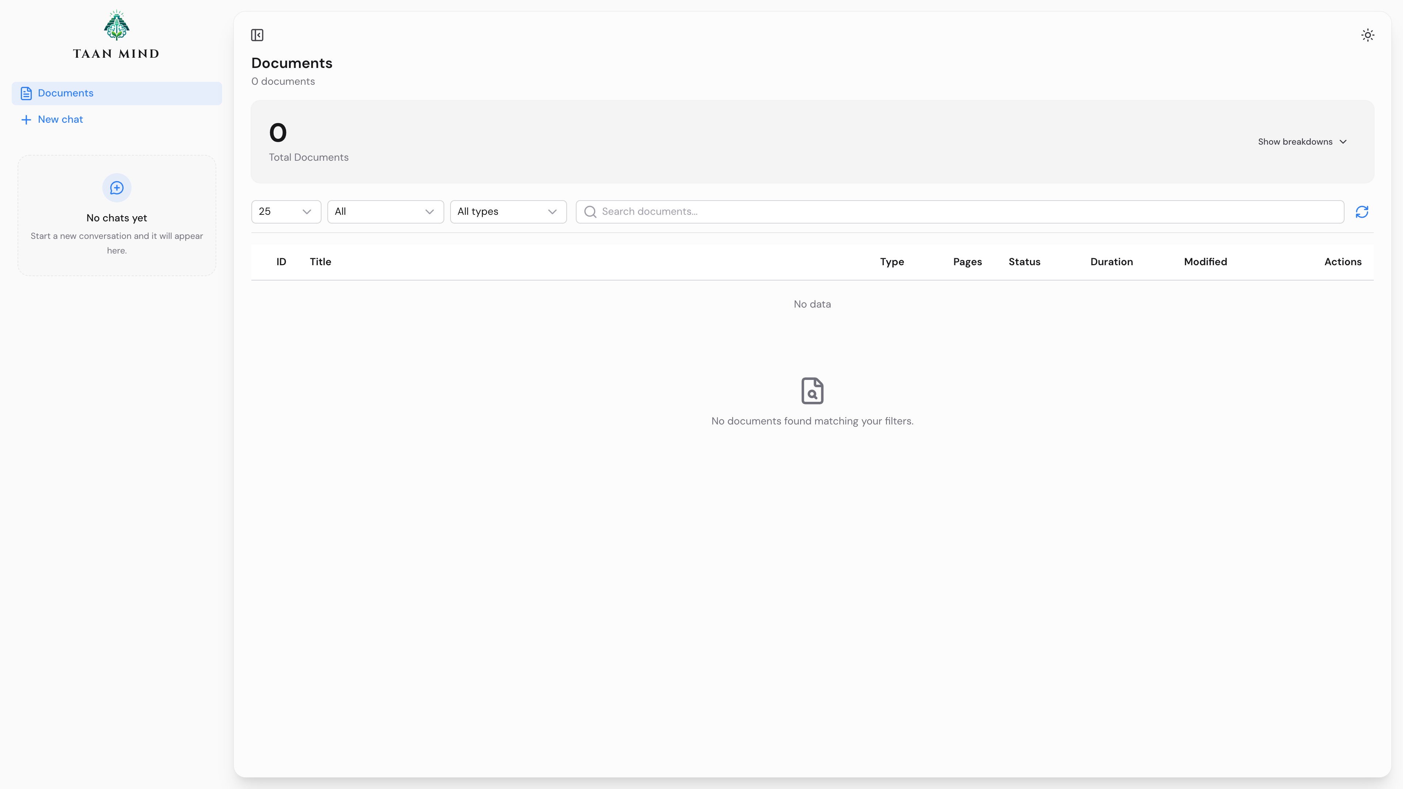The width and height of the screenshot is (1403, 789).
Task: Click 'No documents found matching your filters.'
Action: coord(813,422)
